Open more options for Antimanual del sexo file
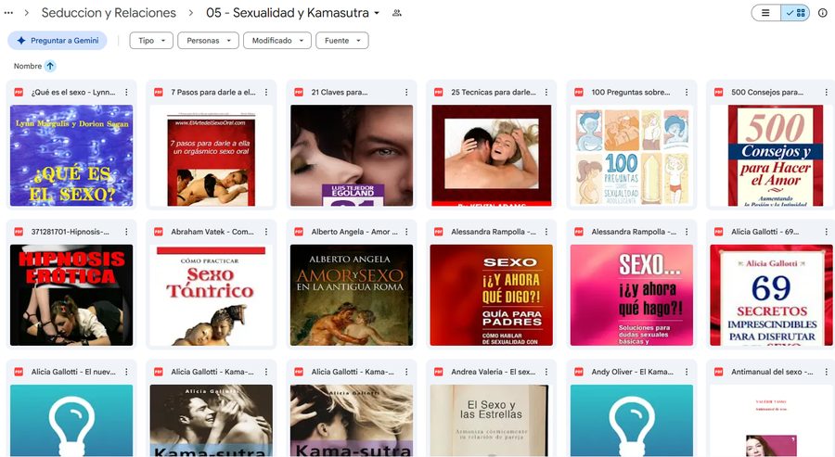Viewport: 835px width, 457px height. (827, 372)
